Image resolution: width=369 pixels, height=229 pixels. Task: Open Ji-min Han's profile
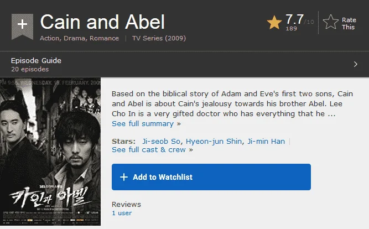coord(266,141)
